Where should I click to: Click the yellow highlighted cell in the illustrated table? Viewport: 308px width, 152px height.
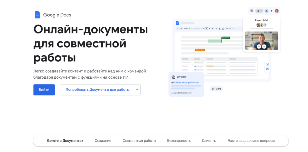pos(210,66)
